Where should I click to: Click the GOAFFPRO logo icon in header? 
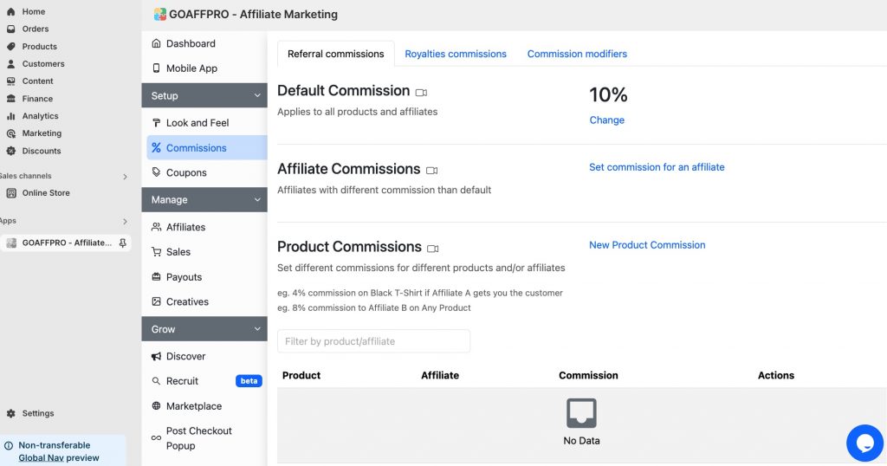160,14
